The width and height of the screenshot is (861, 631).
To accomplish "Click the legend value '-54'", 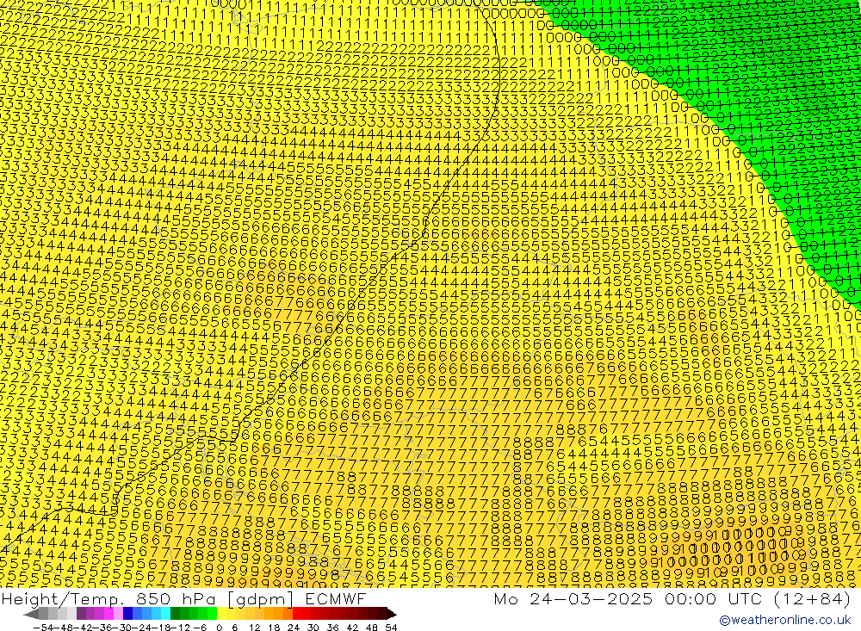I will [44, 628].
